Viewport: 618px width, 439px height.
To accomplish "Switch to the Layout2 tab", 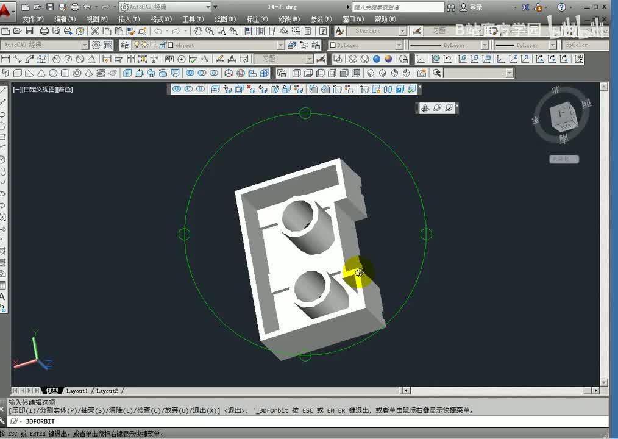I will [107, 391].
